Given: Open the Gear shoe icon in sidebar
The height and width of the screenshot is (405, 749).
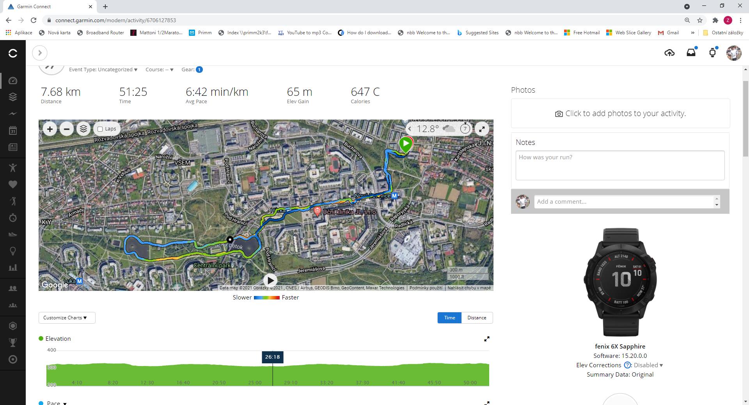Looking at the screenshot, I should tap(13, 234).
